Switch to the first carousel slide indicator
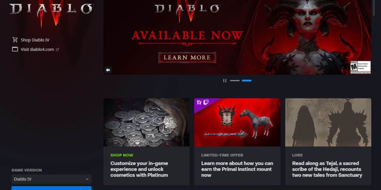The height and width of the screenshot is (190, 381). coord(235,80)
